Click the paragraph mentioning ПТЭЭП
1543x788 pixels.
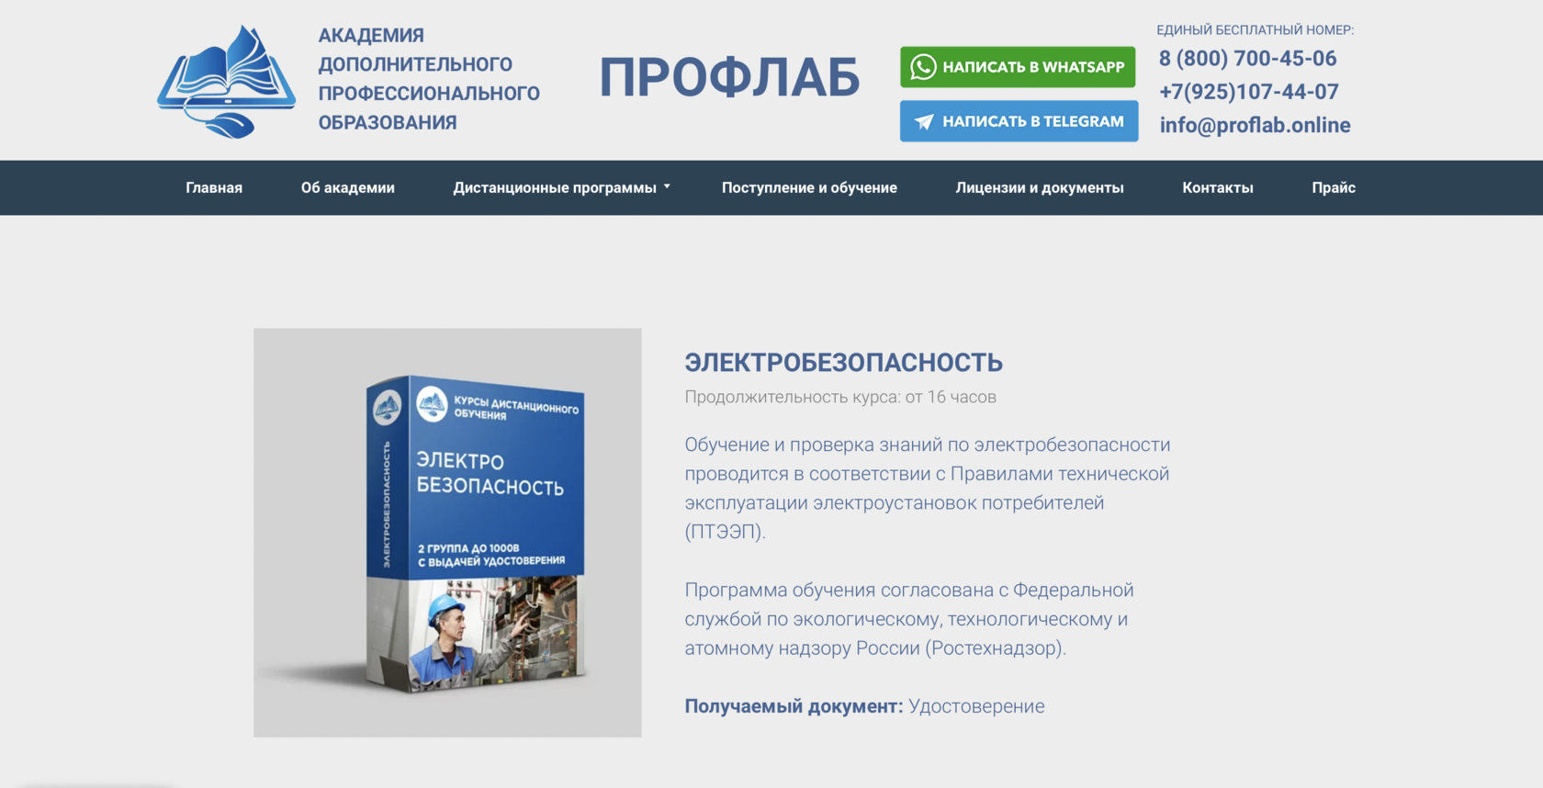click(928, 488)
